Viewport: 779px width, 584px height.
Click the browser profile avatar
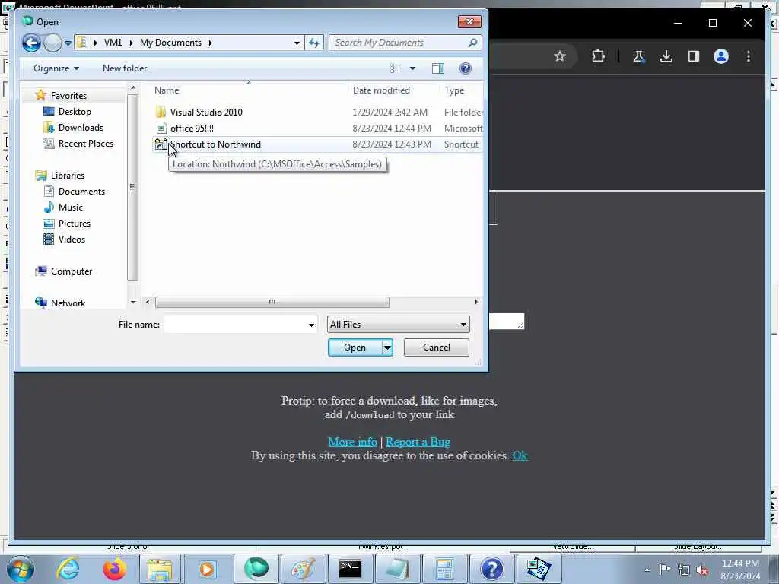tap(721, 56)
